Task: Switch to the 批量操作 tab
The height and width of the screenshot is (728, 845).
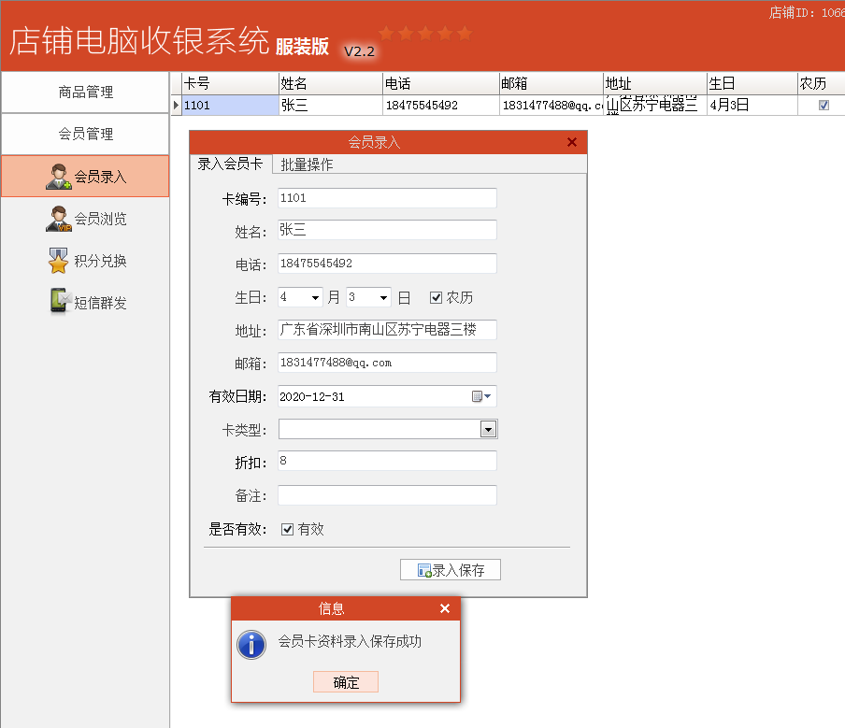Action: point(307,164)
